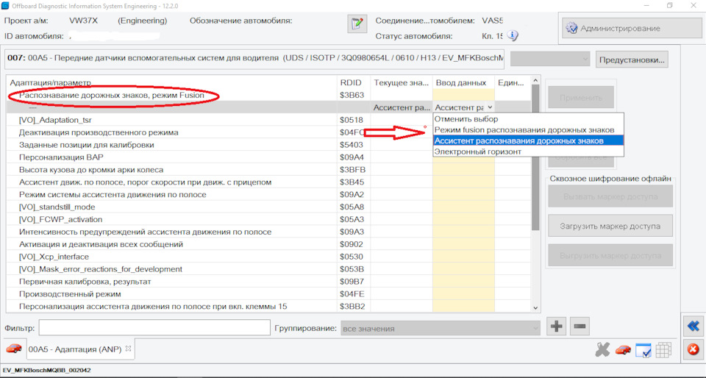The image size is (706, 378).
Task: Select row 'Деактивация производственного режима'
Action: point(268,133)
